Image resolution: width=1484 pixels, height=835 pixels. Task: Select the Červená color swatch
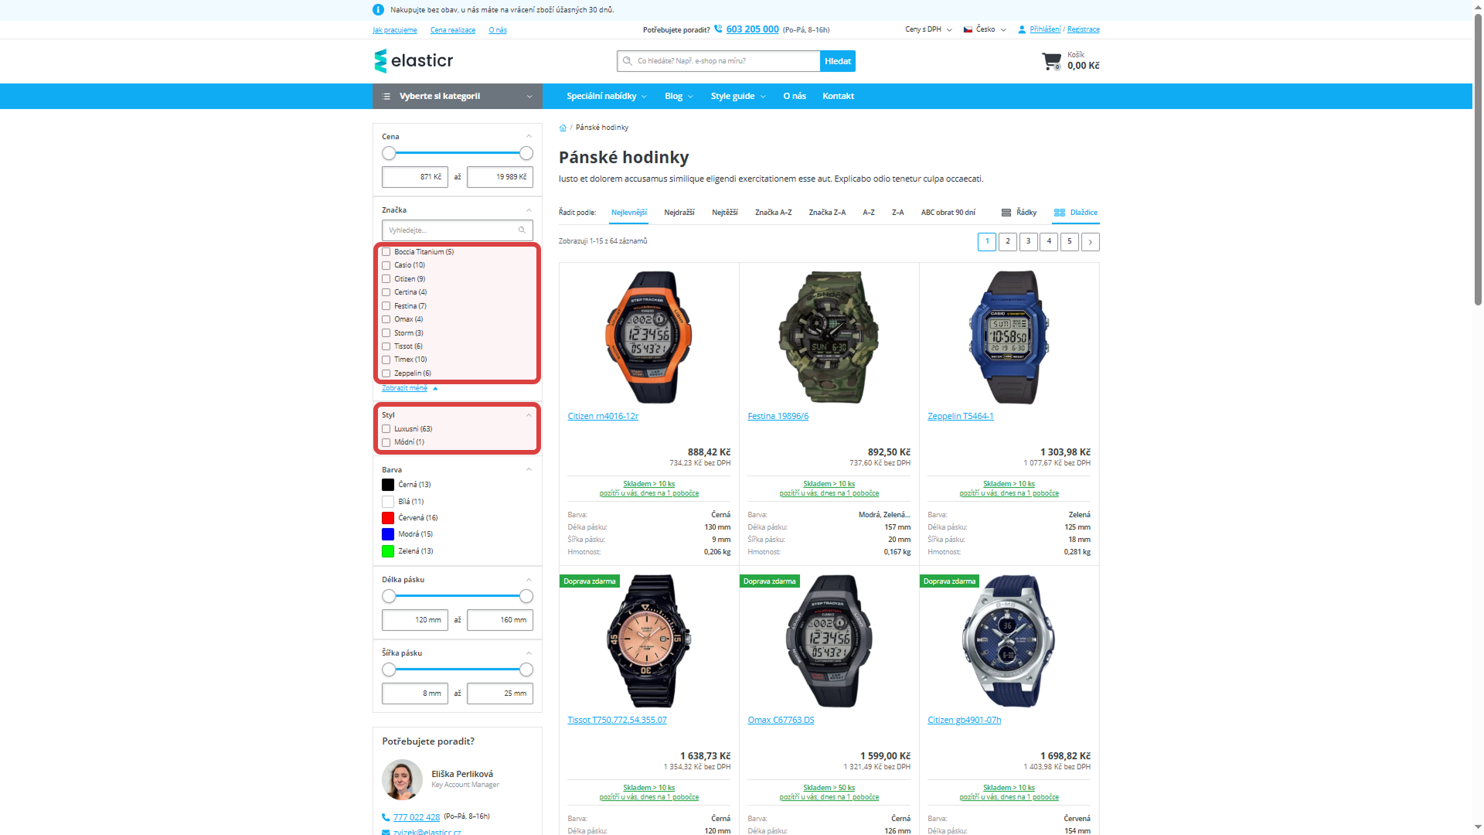pos(387,517)
